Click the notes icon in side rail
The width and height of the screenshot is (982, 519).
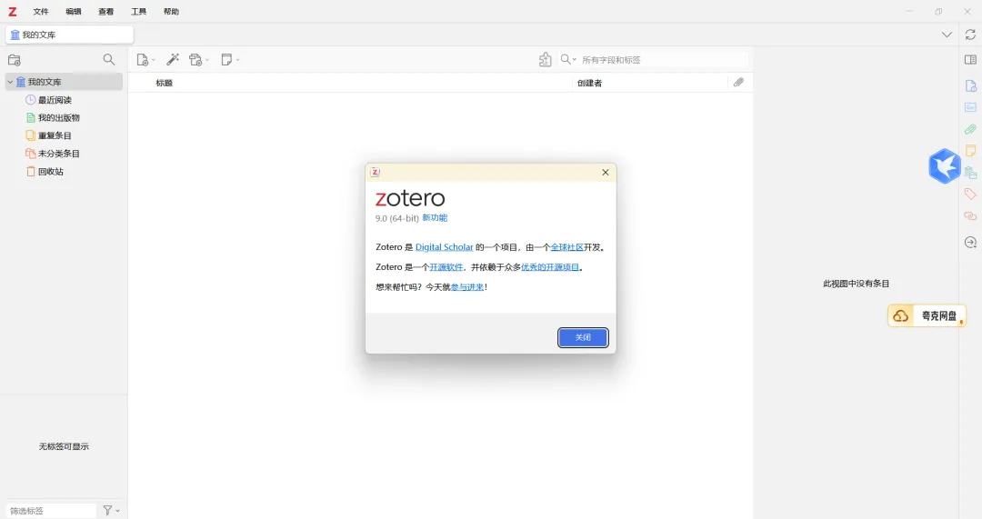pos(971,150)
